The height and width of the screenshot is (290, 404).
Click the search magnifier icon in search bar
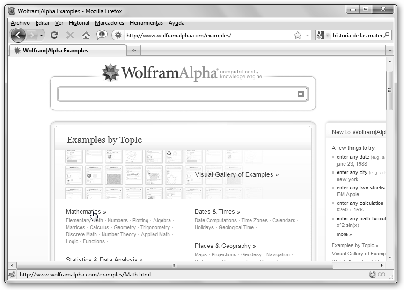(387, 35)
